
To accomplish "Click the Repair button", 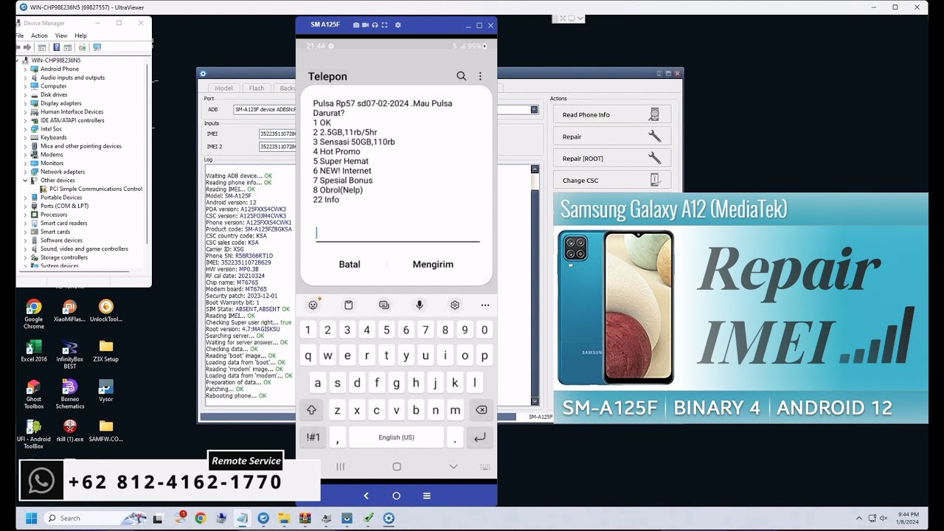I will click(x=612, y=136).
